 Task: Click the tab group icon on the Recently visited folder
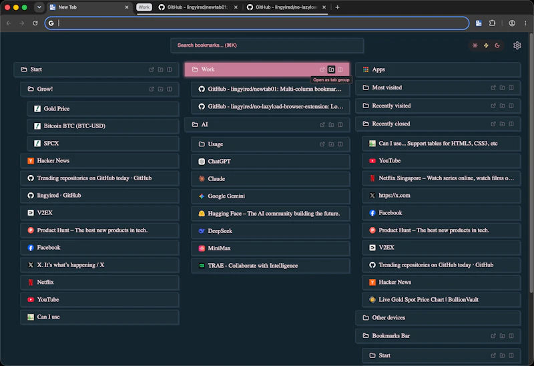502,106
